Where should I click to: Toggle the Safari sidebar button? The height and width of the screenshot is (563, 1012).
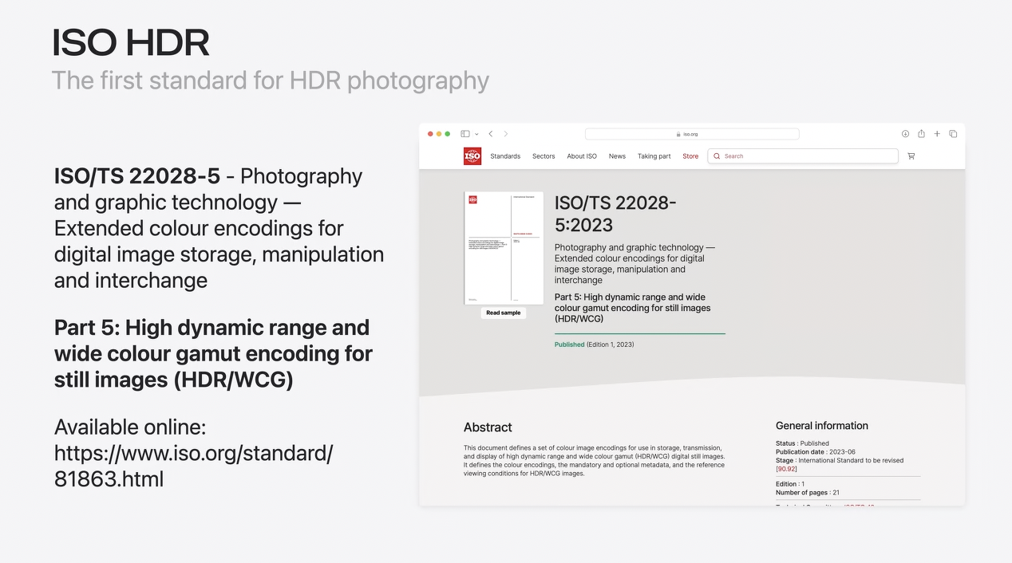[465, 134]
